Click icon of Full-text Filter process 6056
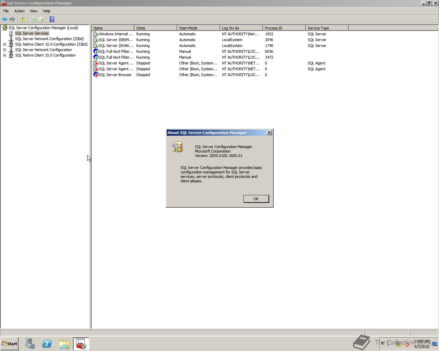The image size is (439, 351). click(96, 51)
